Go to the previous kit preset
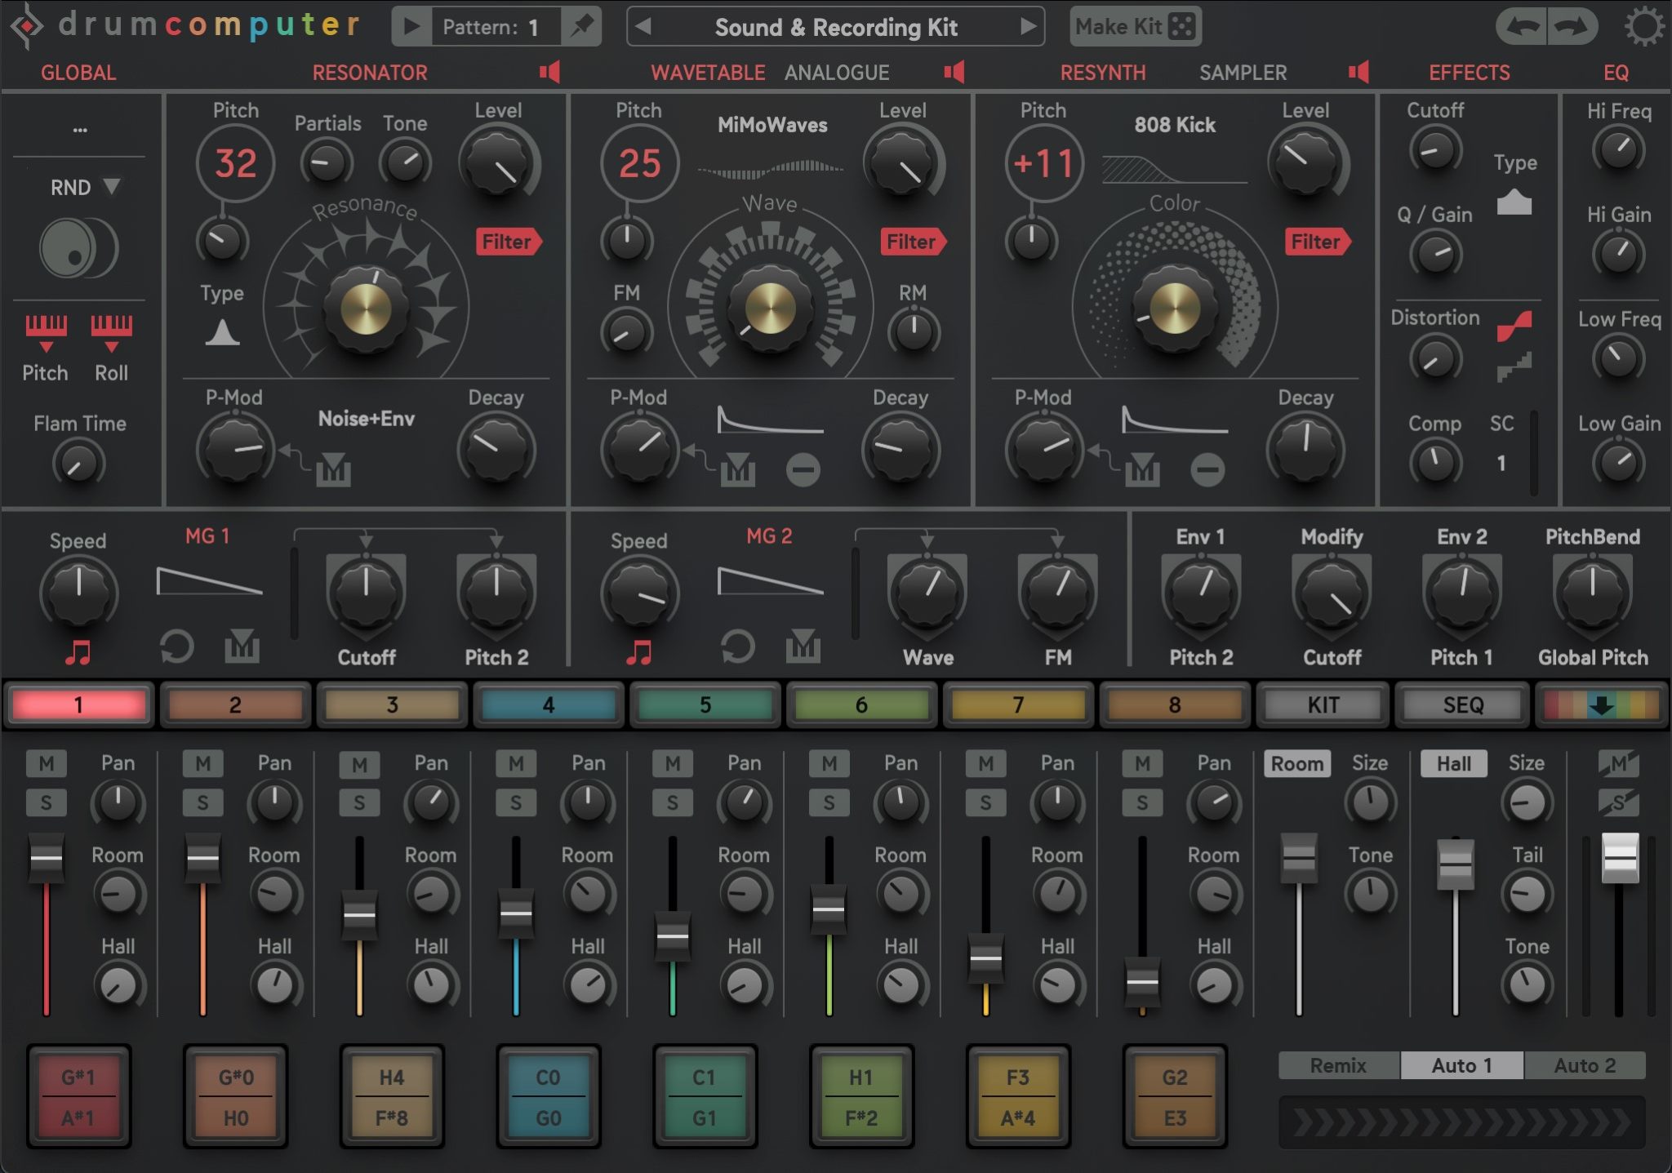Viewport: 1672px width, 1173px height. (x=643, y=27)
